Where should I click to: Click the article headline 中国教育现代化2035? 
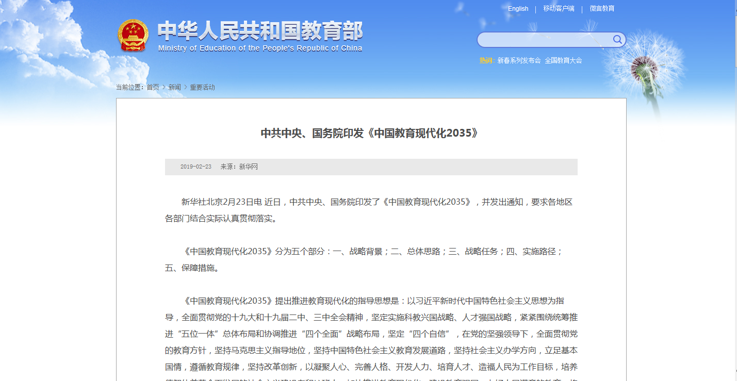pyautogui.click(x=370, y=133)
